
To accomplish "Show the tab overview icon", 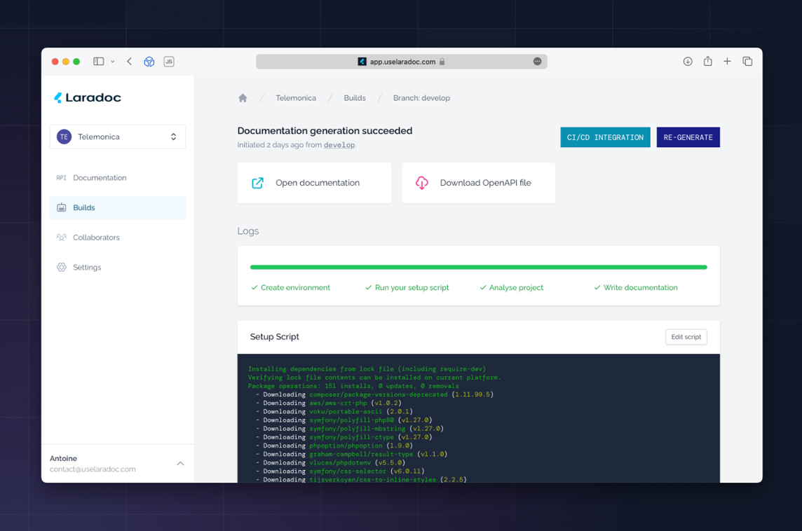I will [x=747, y=62].
